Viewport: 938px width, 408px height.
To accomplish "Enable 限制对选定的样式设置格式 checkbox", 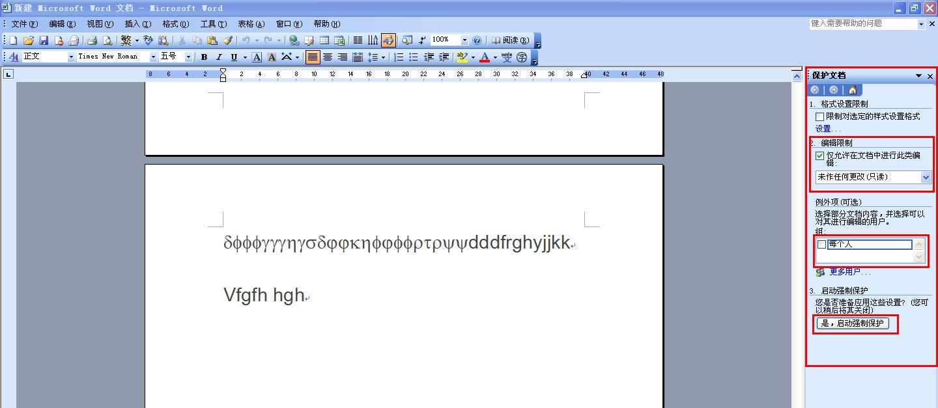I will tap(820, 116).
